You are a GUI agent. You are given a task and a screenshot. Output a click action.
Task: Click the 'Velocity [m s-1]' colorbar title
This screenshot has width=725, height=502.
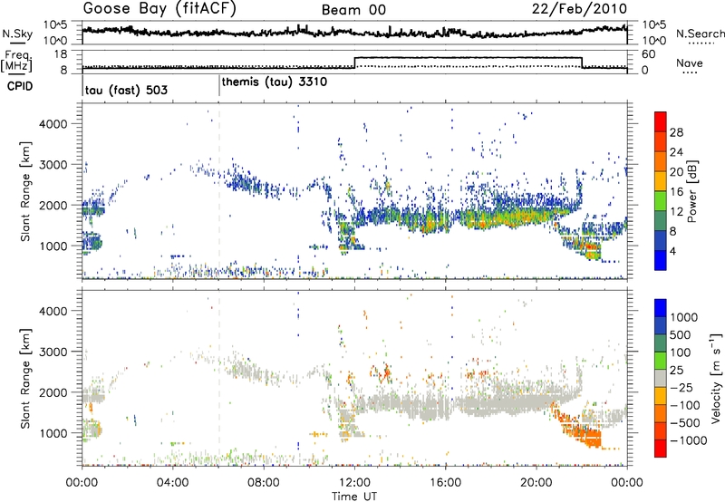click(x=716, y=378)
